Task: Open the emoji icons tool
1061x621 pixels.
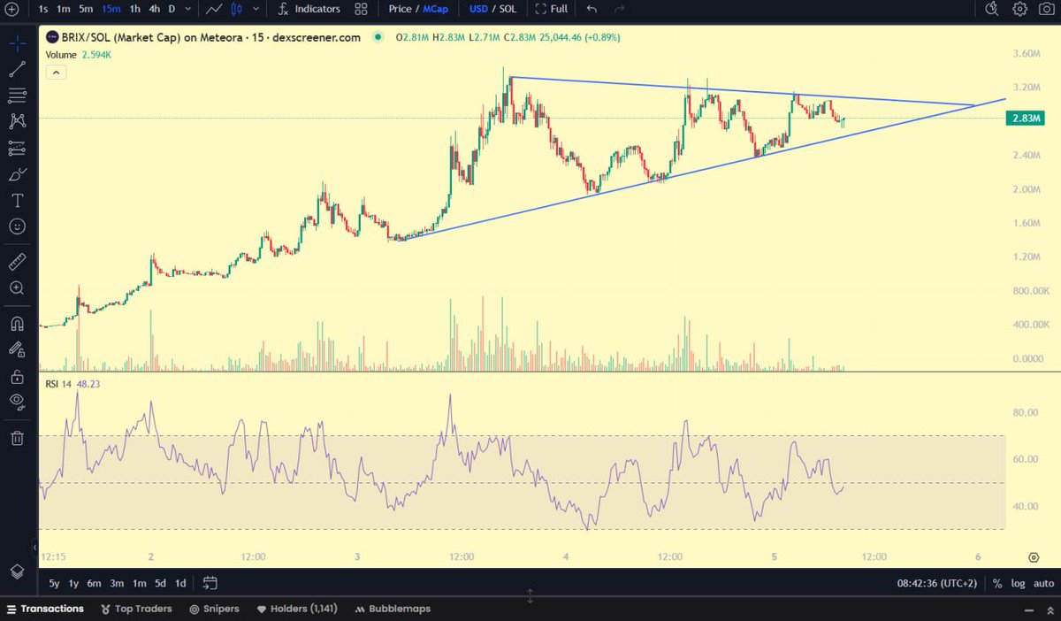Action: (17, 226)
